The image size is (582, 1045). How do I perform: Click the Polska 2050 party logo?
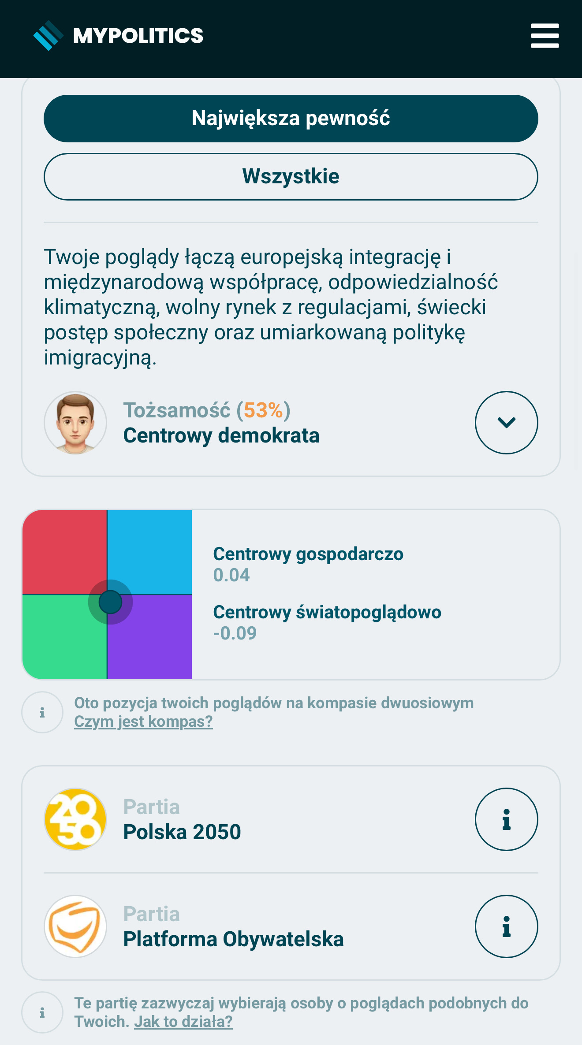pos(75,819)
